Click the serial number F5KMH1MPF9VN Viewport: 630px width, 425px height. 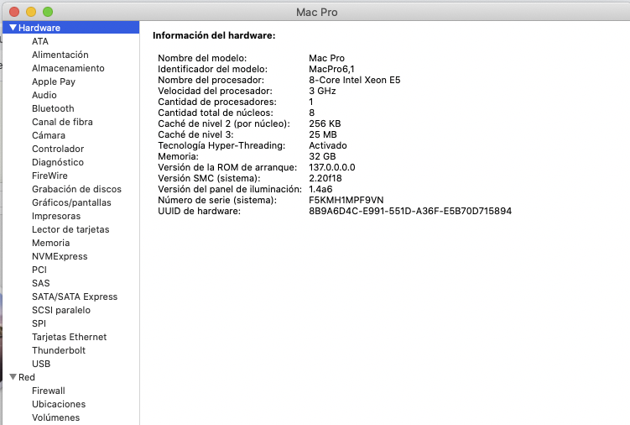[346, 200]
